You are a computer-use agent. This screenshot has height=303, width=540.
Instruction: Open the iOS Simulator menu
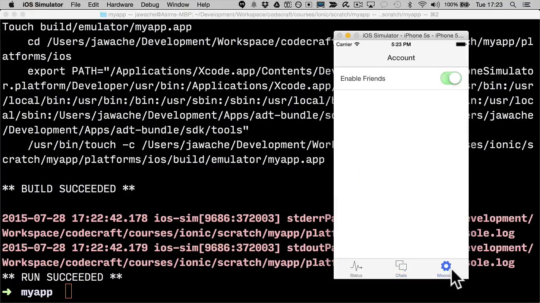coord(43,5)
